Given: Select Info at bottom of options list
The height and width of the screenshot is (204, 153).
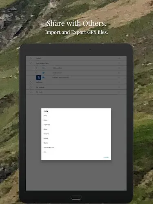Looking at the screenshot, I should coord(45,152).
